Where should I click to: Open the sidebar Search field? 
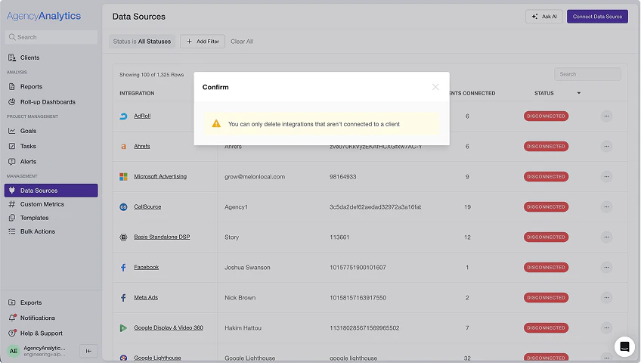51,37
